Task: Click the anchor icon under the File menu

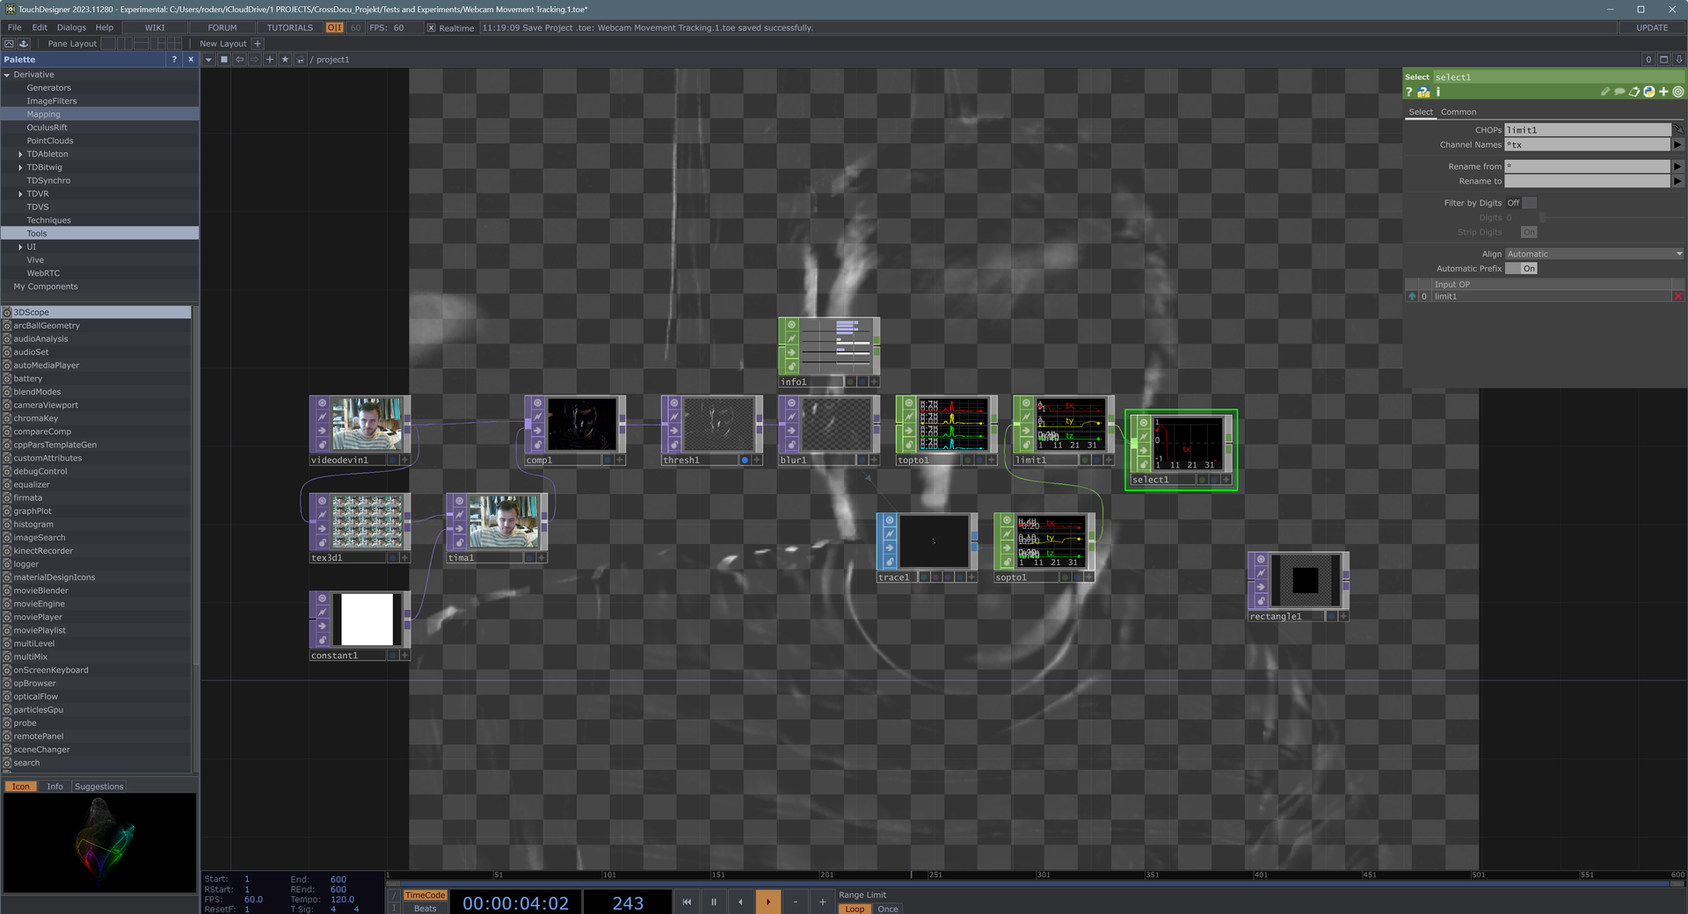Action: click(x=24, y=43)
